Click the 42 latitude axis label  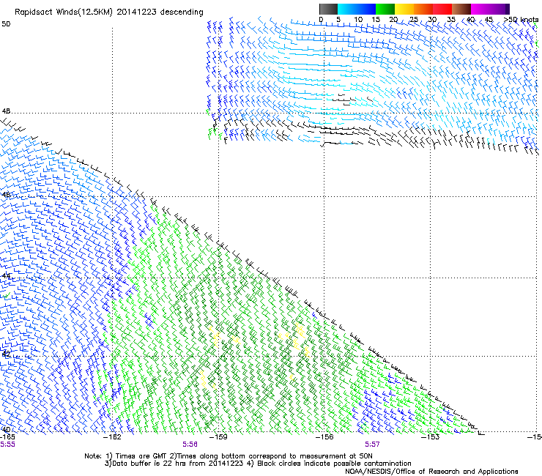coord(6,354)
